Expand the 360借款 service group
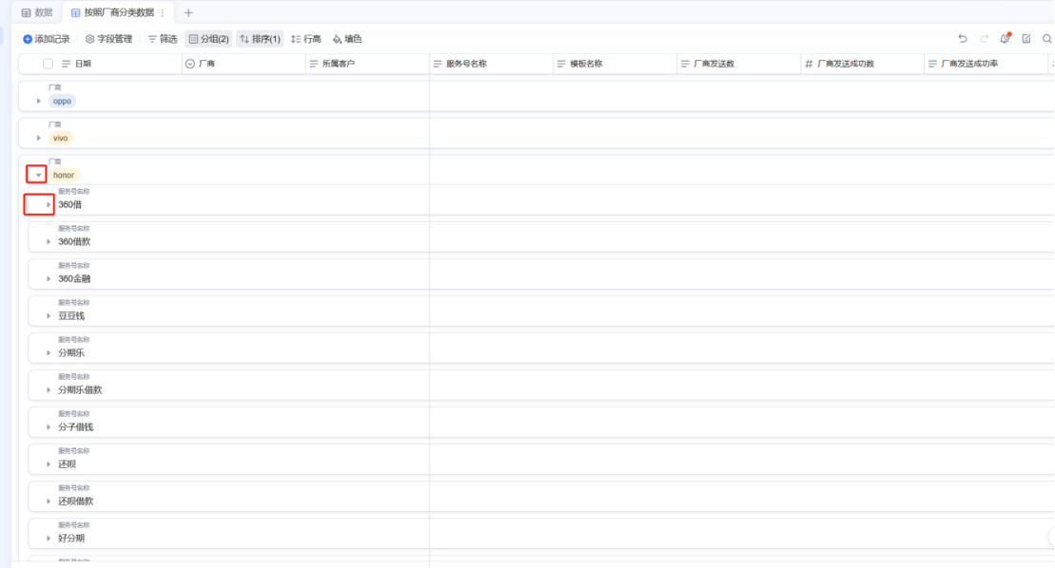 point(49,241)
